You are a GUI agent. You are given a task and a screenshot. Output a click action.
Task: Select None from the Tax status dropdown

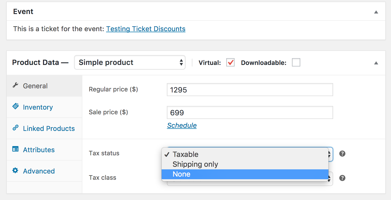click(181, 174)
